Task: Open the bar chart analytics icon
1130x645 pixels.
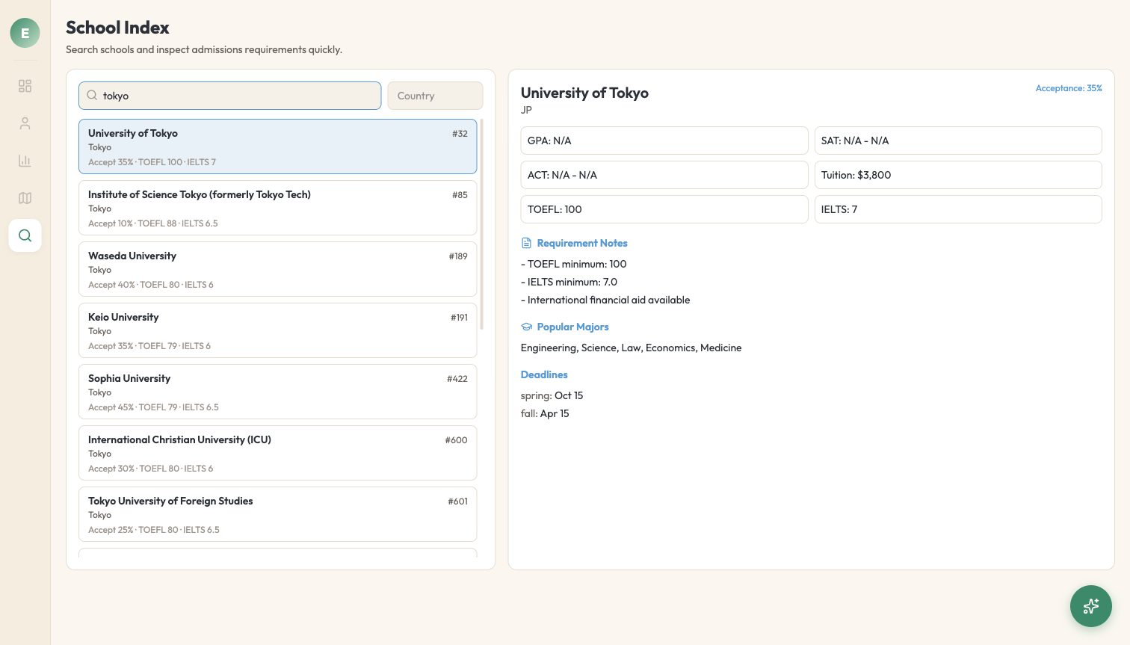Action: coord(25,161)
